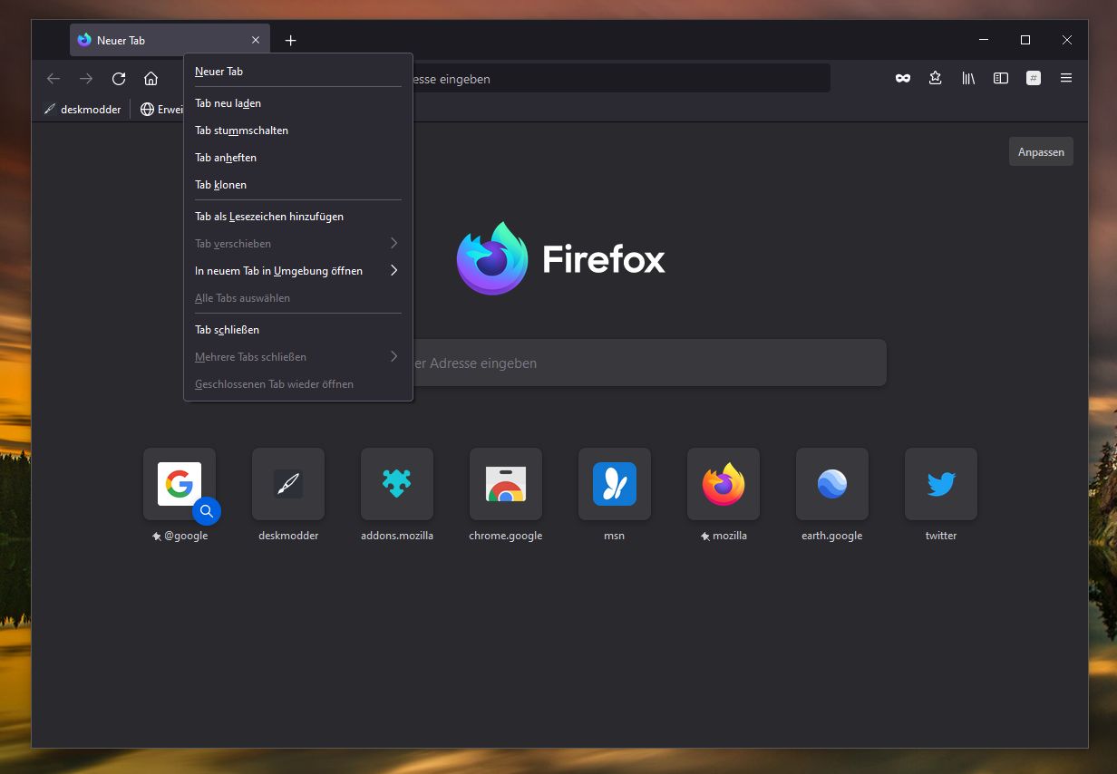Click the Anpassen button

pyautogui.click(x=1041, y=151)
